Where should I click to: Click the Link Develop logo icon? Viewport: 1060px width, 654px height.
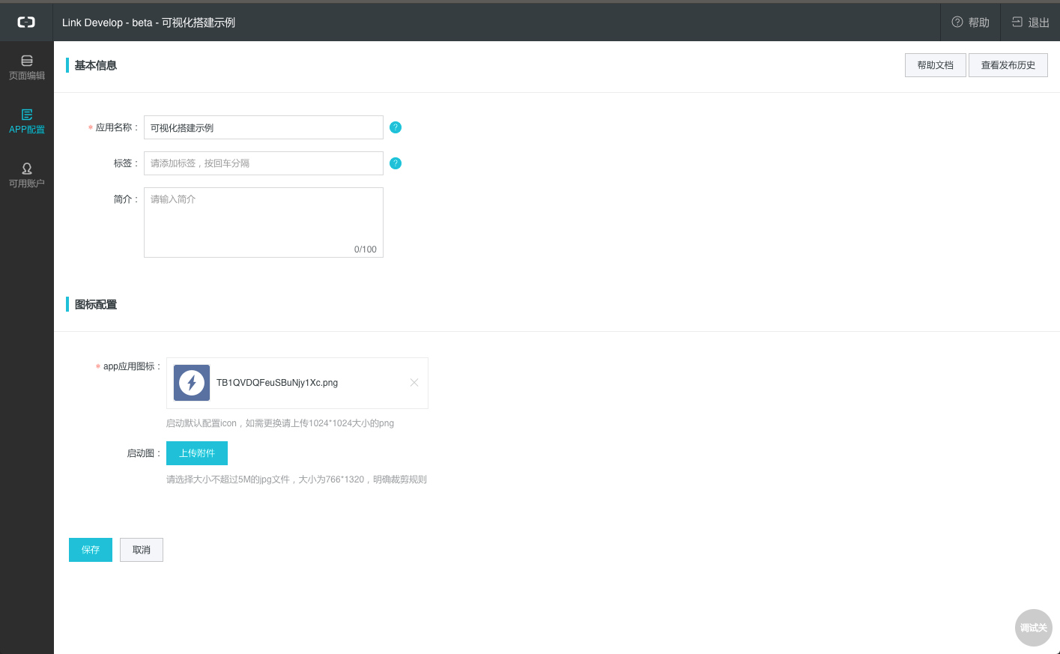point(26,22)
